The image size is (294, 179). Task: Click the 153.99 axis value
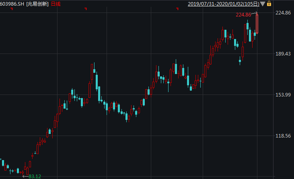(283, 95)
